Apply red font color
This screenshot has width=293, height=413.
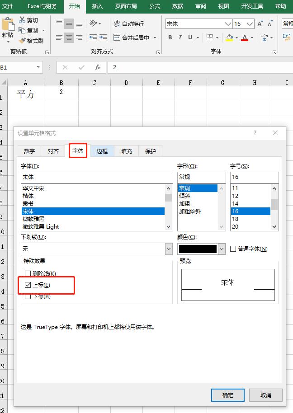[245, 38]
